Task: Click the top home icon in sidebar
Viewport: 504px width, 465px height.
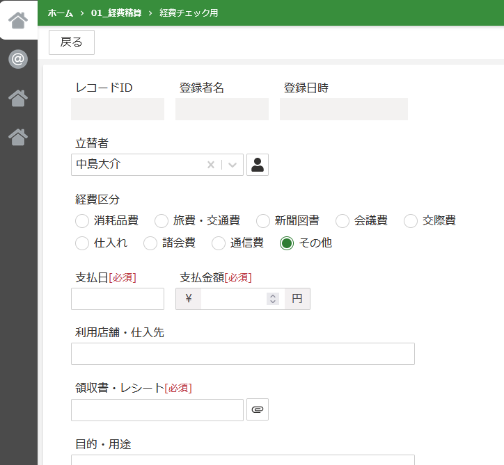Action: coord(18,20)
